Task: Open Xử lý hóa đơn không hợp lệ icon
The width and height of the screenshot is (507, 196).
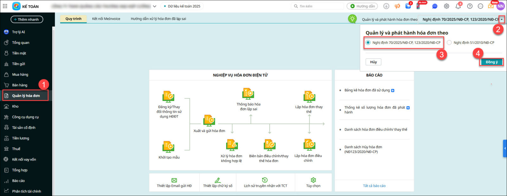Action: click(x=232, y=145)
